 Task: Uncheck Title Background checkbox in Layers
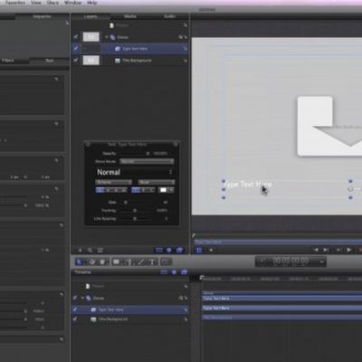76,61
